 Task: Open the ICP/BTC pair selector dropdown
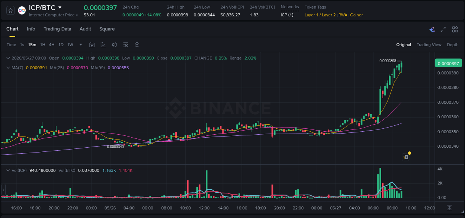[60, 7]
